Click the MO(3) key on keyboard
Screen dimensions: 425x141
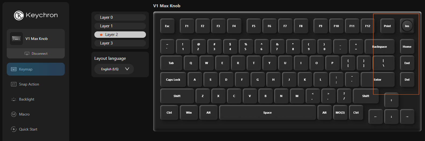coord(340,113)
